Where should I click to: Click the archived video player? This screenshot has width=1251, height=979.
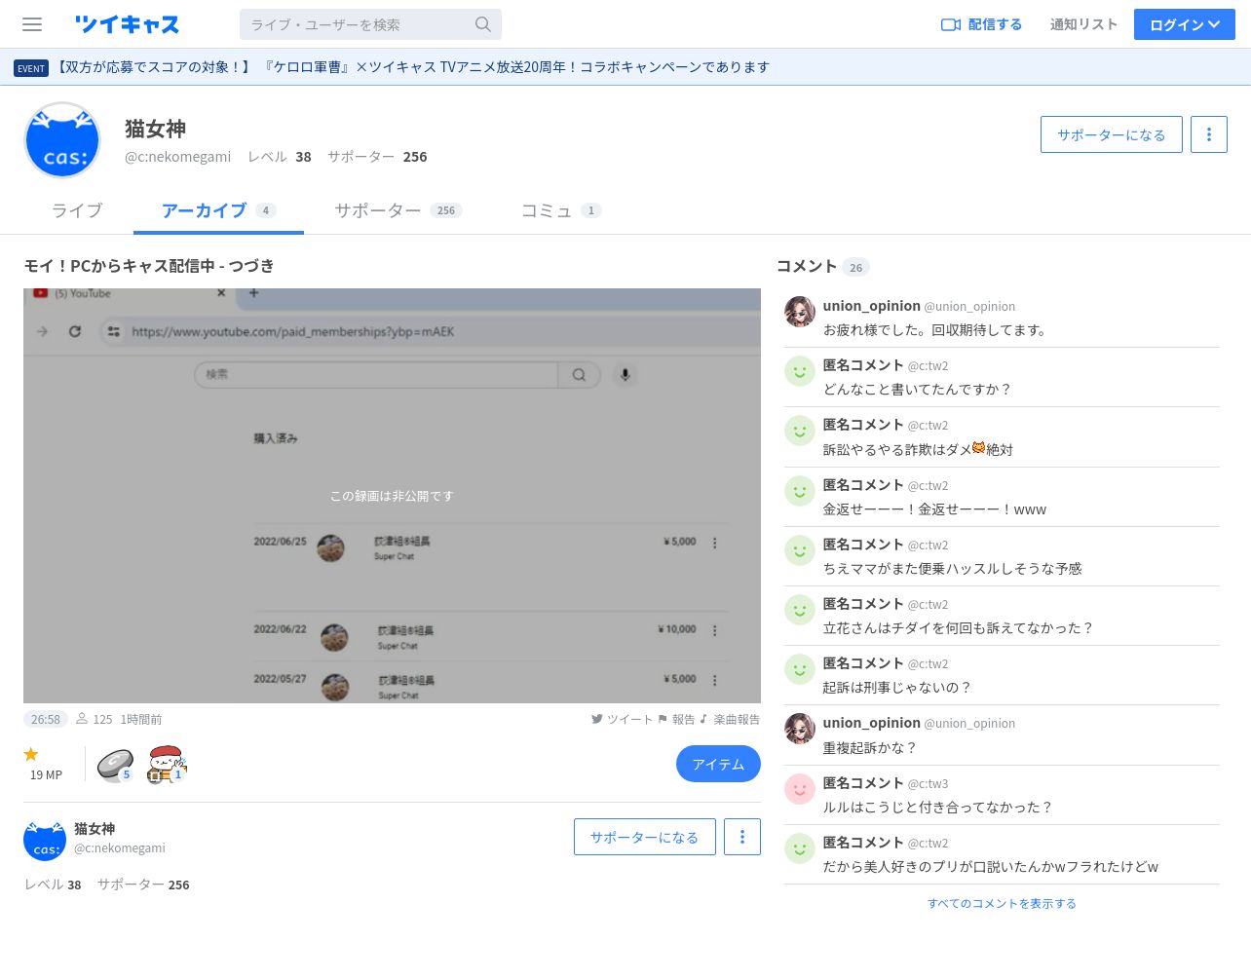(392, 496)
